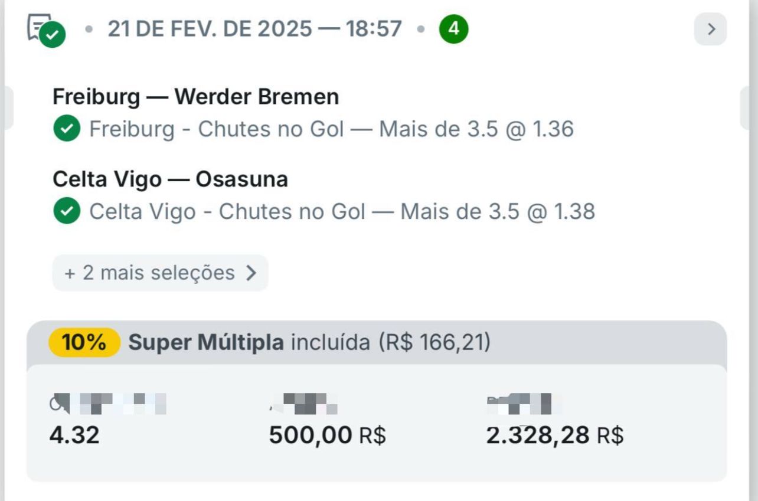Expand the bet details with the top-right chevron

[x=711, y=28]
